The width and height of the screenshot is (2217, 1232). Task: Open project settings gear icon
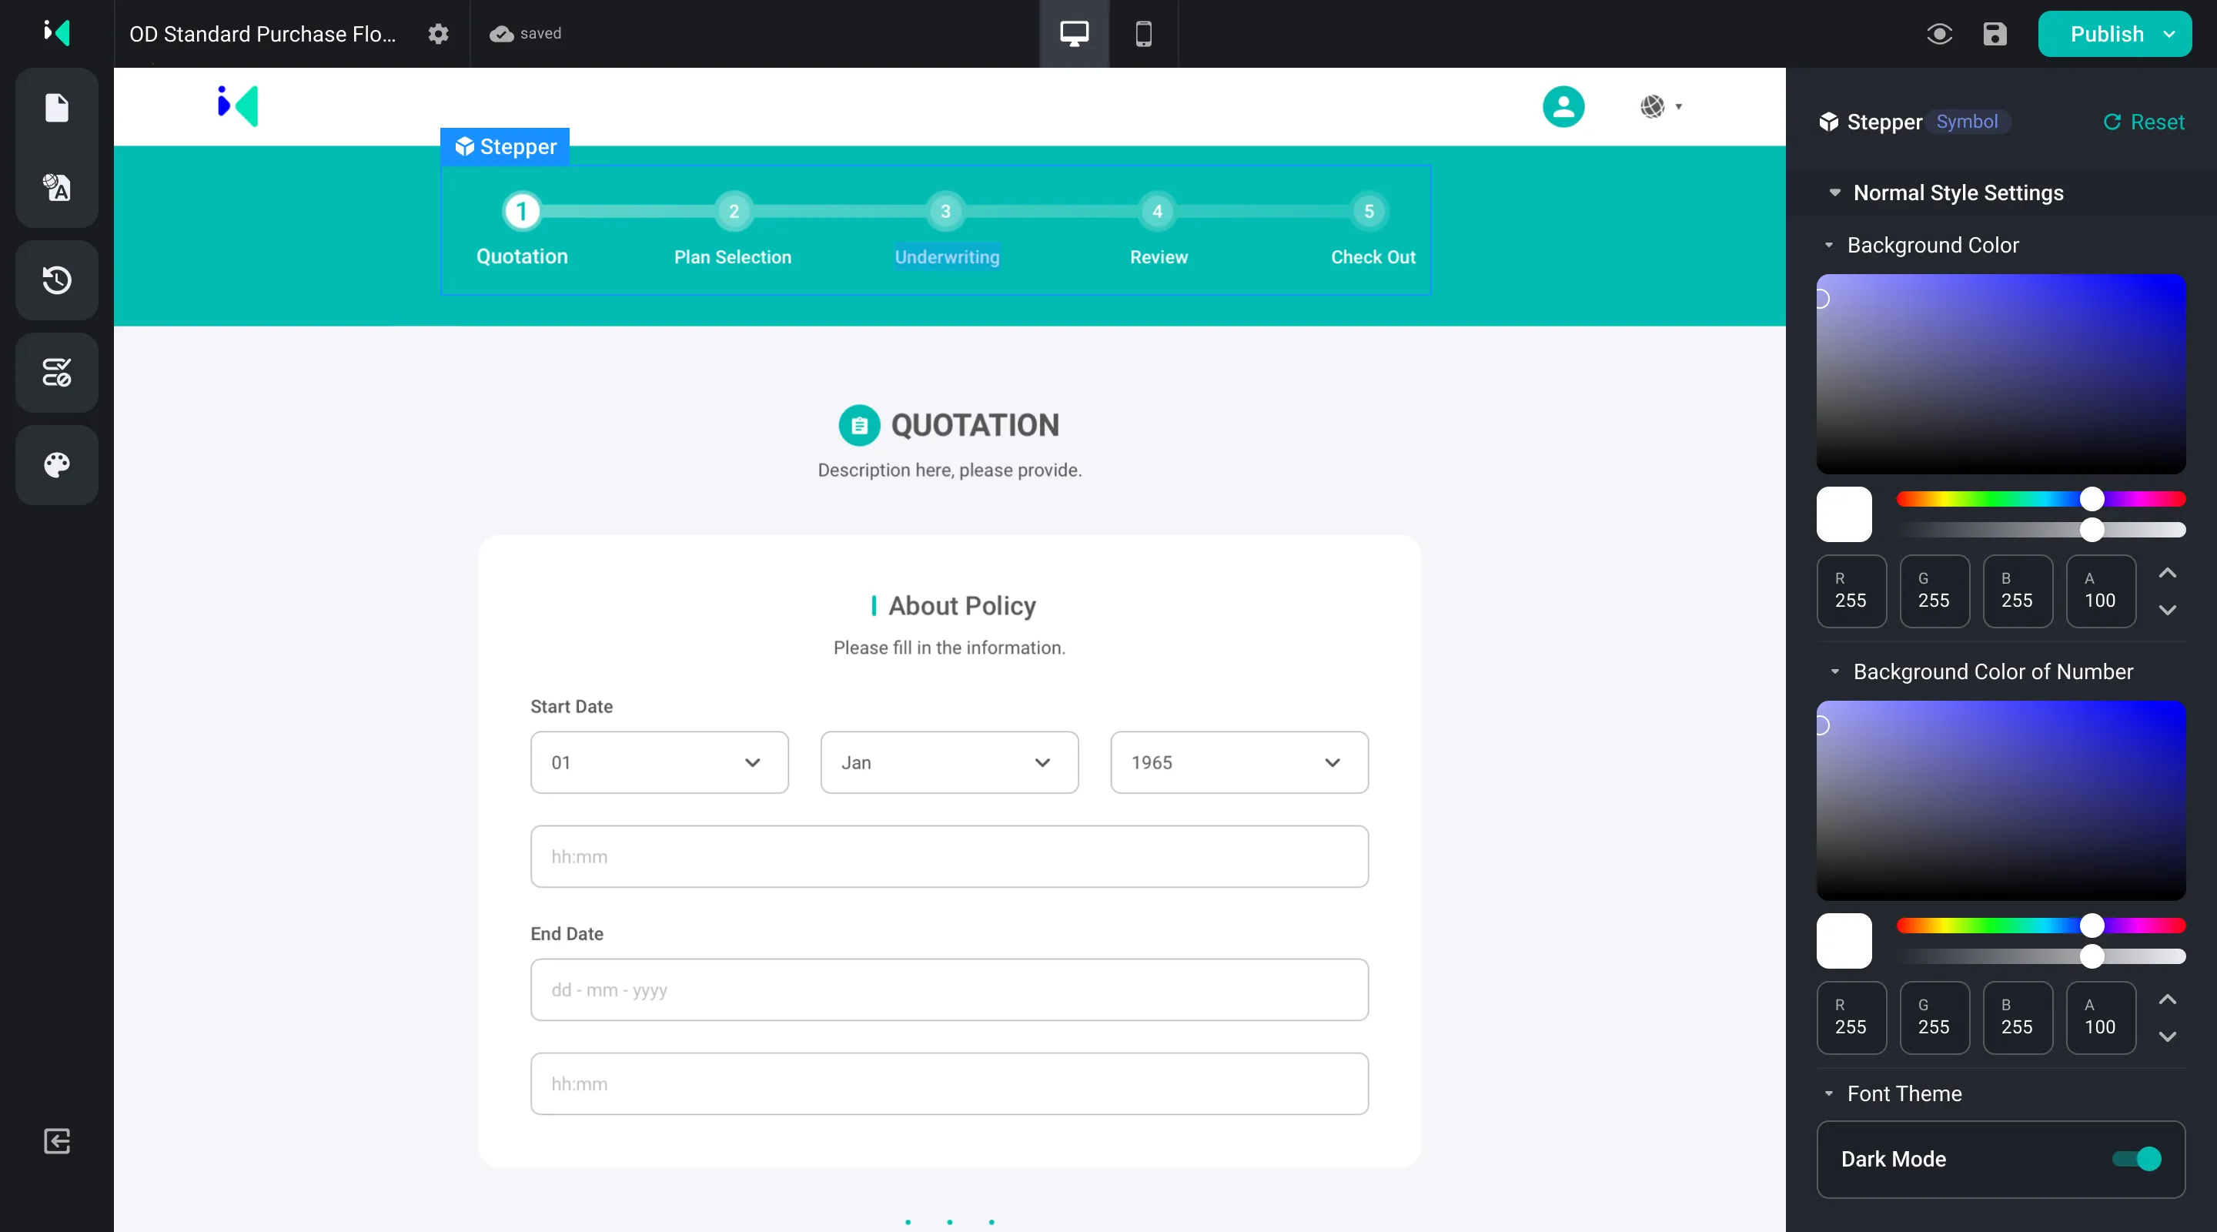coord(438,34)
